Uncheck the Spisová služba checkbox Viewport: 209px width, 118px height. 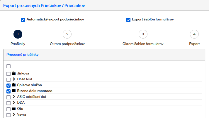point(9,85)
